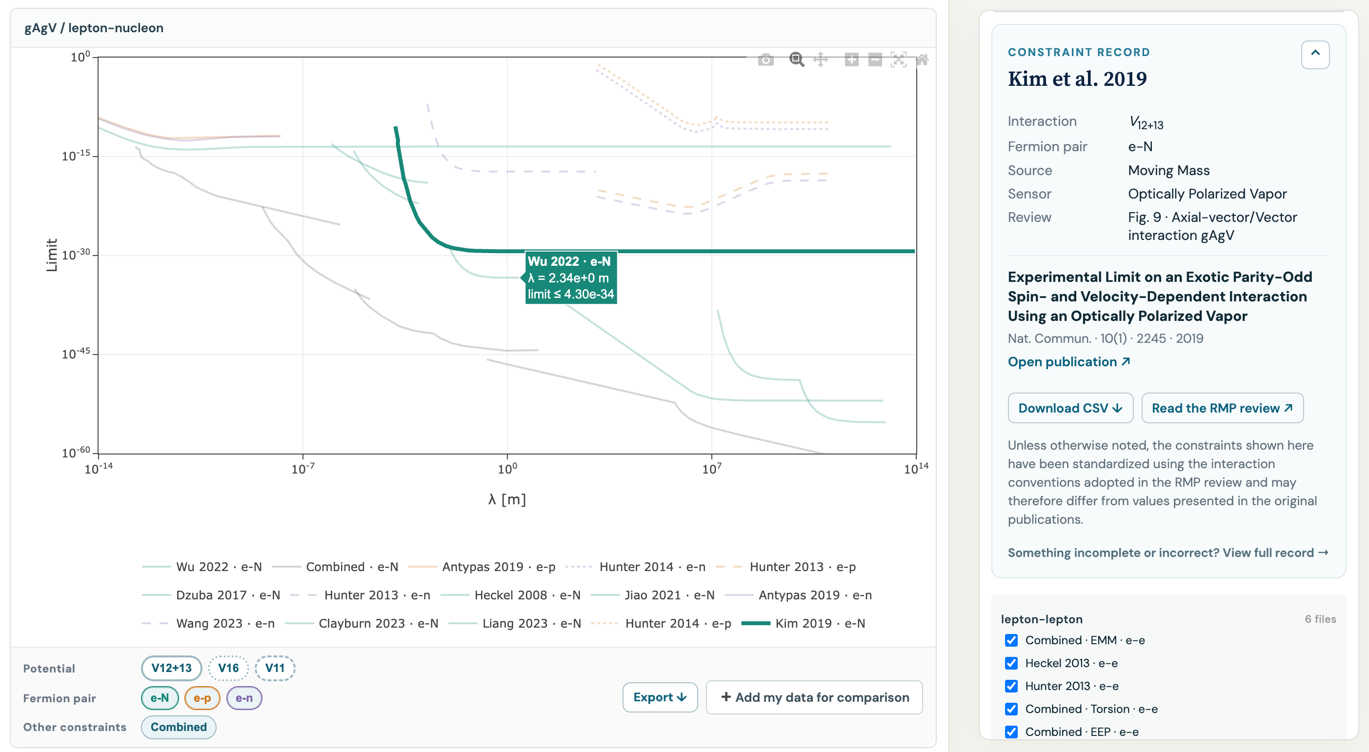
Task: Toggle Clayburn 2023 · e-N legend entry
Action: [362, 623]
